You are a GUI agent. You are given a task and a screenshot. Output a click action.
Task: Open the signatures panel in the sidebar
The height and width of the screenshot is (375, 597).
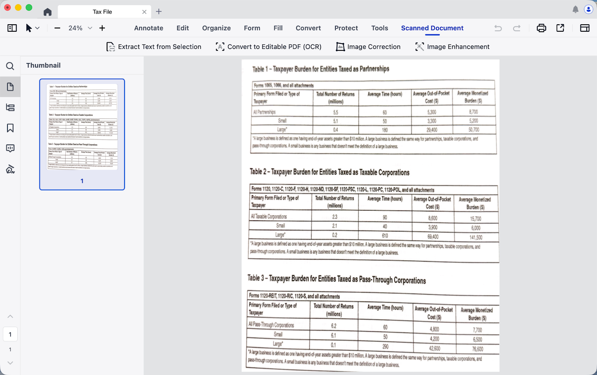pyautogui.click(x=10, y=169)
